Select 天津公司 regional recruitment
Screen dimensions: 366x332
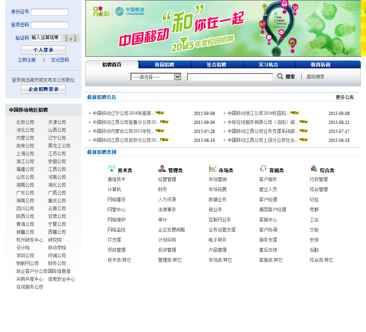pyautogui.click(x=57, y=122)
